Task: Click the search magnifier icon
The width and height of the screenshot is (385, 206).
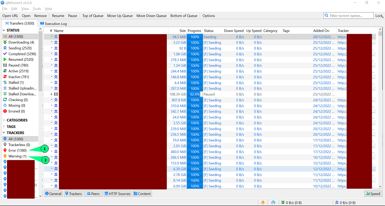Action: pos(326,15)
